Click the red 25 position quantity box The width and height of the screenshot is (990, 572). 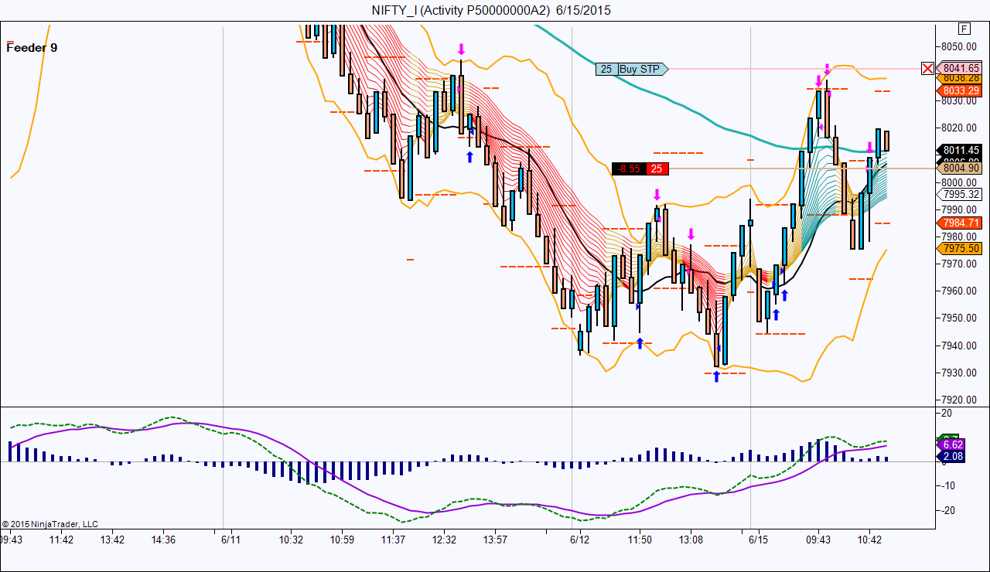(657, 169)
